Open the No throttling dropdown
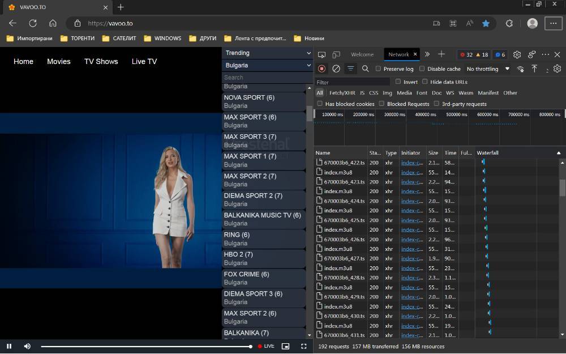Screen dimensions: 566x354 [x=488, y=69]
